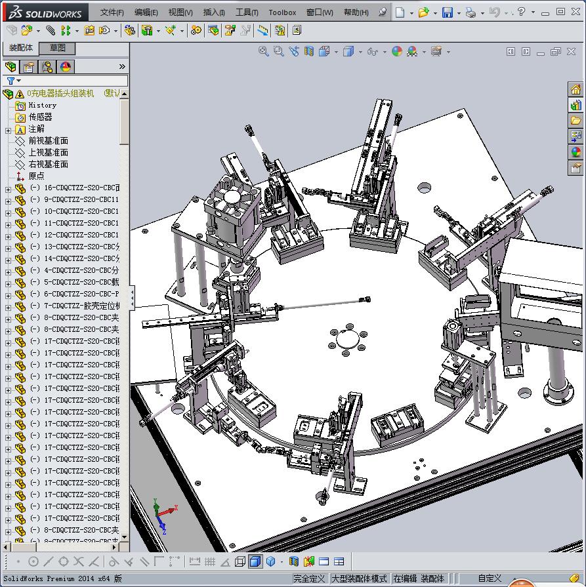Click the home icon in the task pane
Viewport: 586px width, 587px height.
[x=576, y=89]
